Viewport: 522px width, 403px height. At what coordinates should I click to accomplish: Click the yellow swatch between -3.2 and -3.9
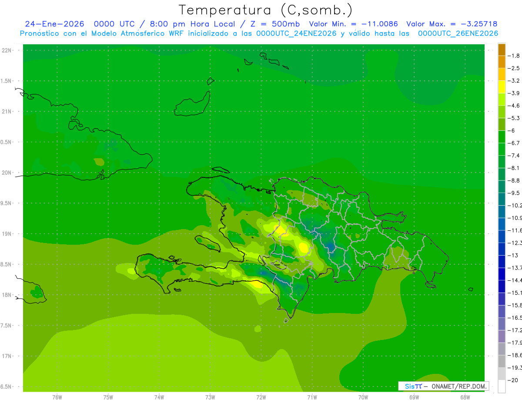[502, 87]
